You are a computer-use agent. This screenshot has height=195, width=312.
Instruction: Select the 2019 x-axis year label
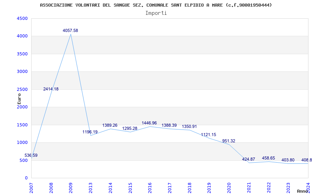pyautogui.click(x=209, y=188)
